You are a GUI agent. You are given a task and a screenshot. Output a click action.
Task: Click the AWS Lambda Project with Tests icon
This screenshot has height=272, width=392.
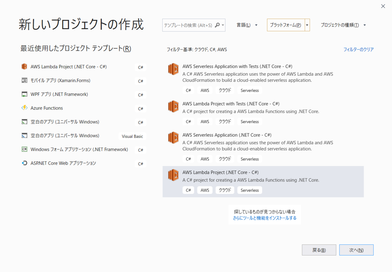[173, 107]
